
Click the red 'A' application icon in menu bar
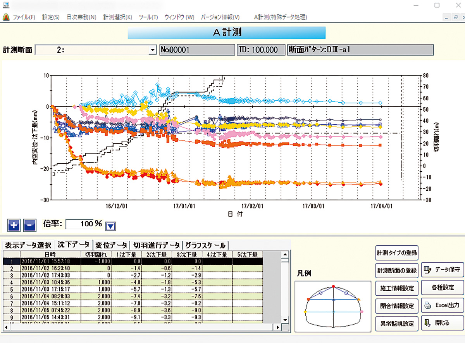(5, 17)
